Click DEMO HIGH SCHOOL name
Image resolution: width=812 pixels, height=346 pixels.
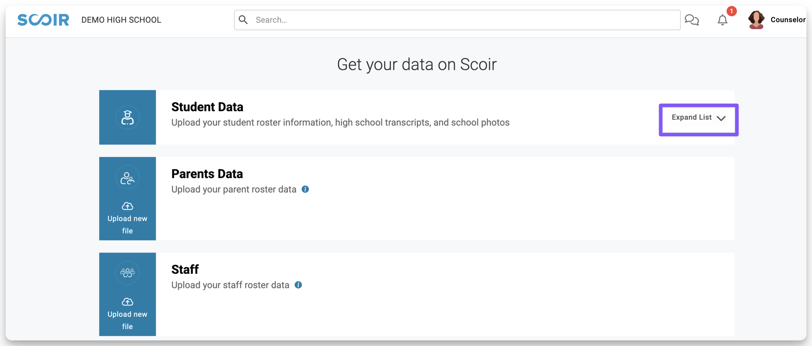pos(121,20)
